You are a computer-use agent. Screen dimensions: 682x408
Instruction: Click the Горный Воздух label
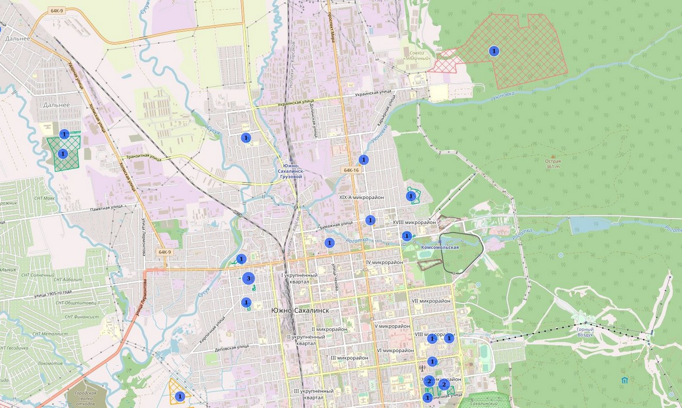click(584, 332)
